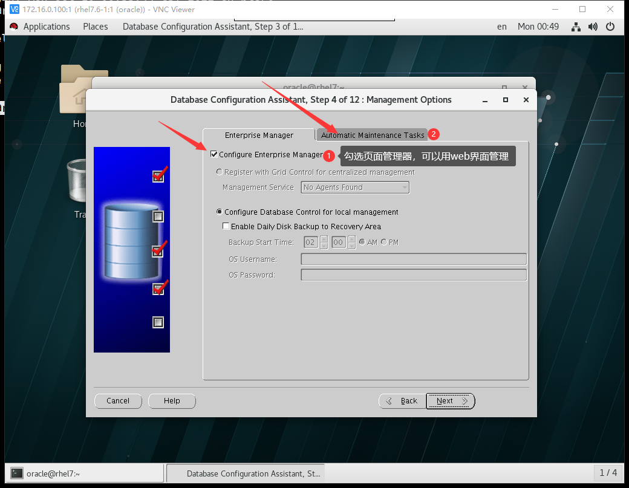Click the backup start hour field

tap(310, 242)
